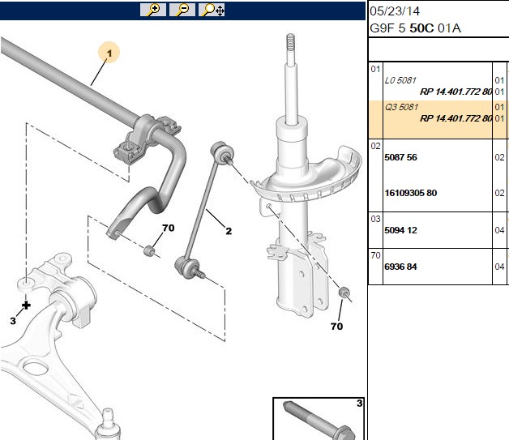Select the highlighted Q3 5081 row

[438, 119]
